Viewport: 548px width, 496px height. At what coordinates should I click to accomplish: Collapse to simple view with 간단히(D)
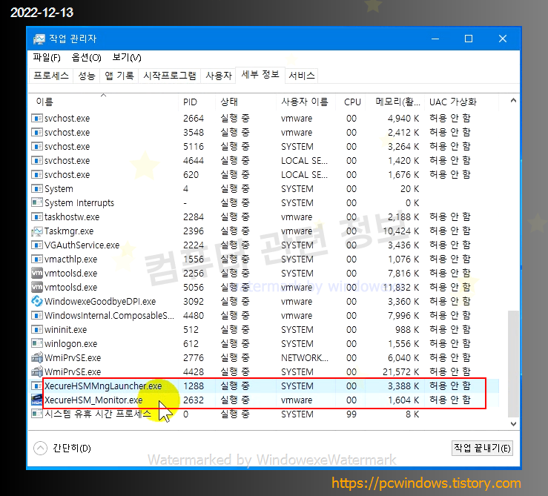(x=62, y=448)
